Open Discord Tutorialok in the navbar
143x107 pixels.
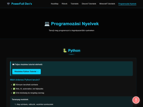pos(89,4)
